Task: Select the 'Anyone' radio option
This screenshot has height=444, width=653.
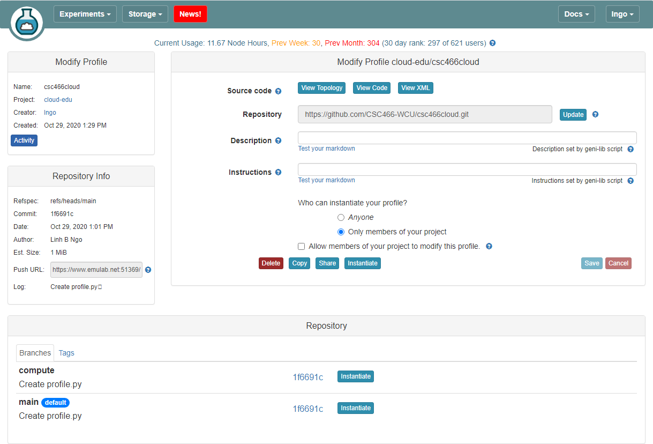Action: (x=341, y=217)
